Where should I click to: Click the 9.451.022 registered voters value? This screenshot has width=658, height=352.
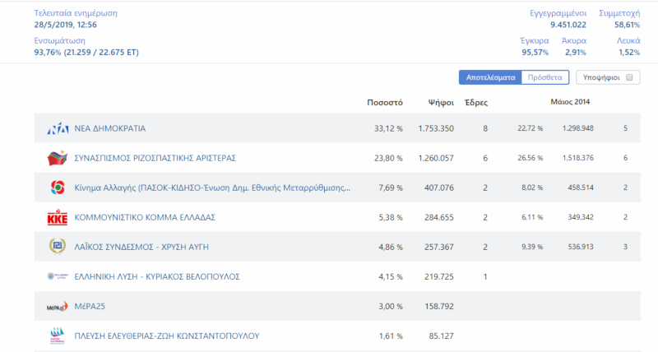(568, 25)
